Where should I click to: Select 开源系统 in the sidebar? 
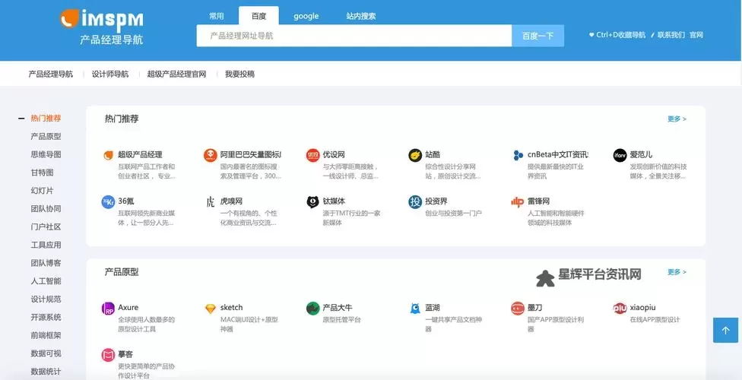46,317
